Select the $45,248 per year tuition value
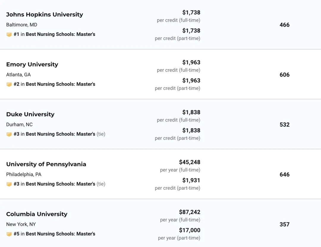The width and height of the screenshot is (321, 247). [190, 162]
